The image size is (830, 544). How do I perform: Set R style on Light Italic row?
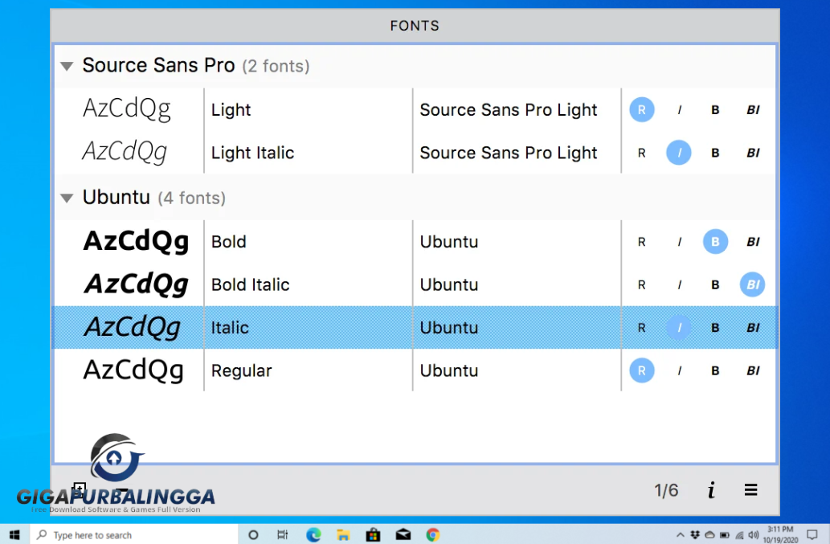(641, 153)
